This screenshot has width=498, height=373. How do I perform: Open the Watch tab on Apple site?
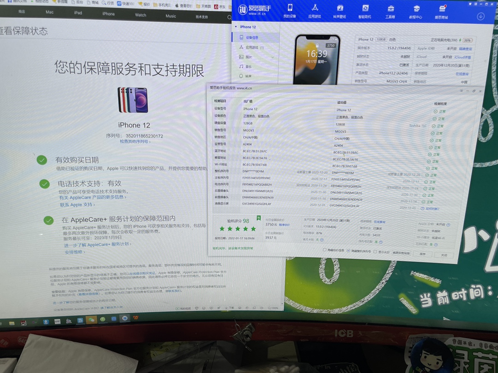click(x=140, y=15)
